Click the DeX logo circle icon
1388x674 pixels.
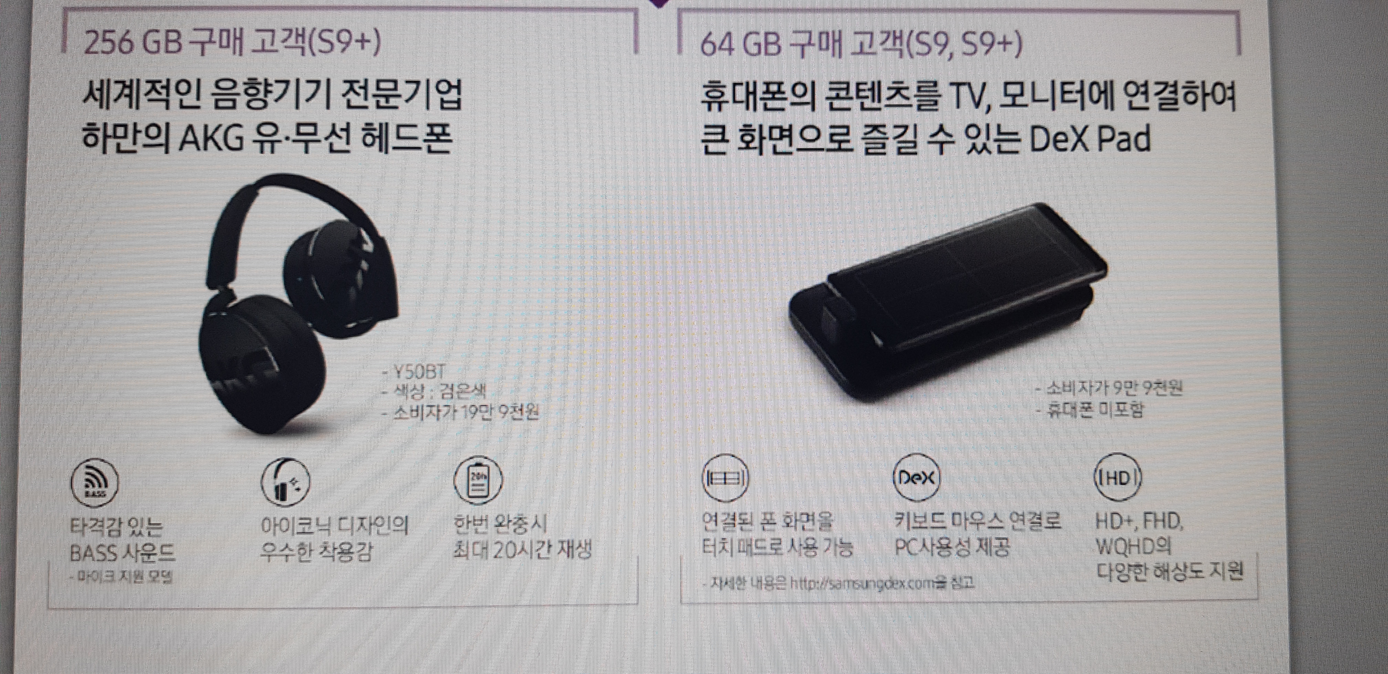(x=916, y=478)
